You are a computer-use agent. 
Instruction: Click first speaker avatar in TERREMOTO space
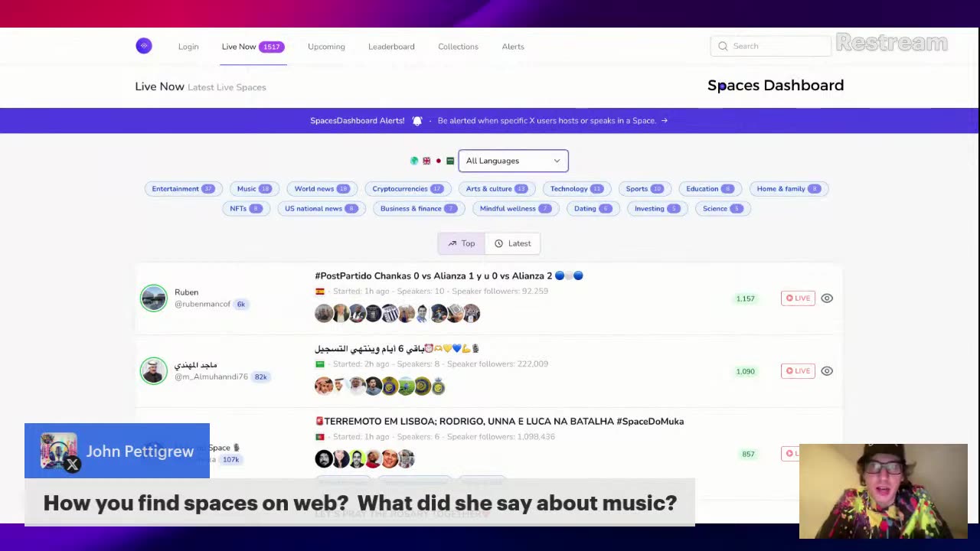(x=323, y=458)
